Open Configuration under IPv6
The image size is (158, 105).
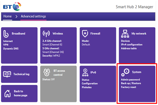click(x=90, y=83)
